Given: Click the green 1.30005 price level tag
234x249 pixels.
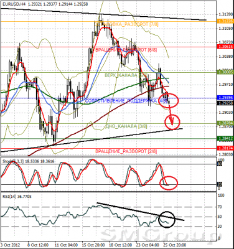Looking at the screenshot, I should pyautogui.click(x=225, y=72).
